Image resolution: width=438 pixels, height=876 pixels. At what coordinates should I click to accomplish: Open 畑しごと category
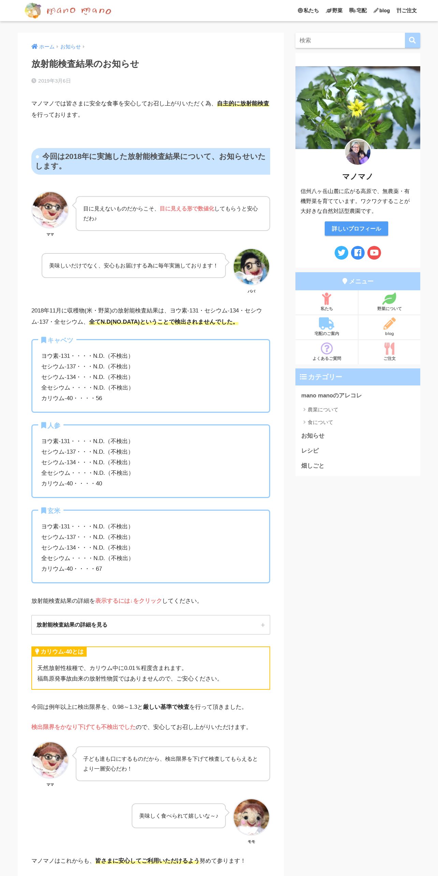tap(312, 466)
